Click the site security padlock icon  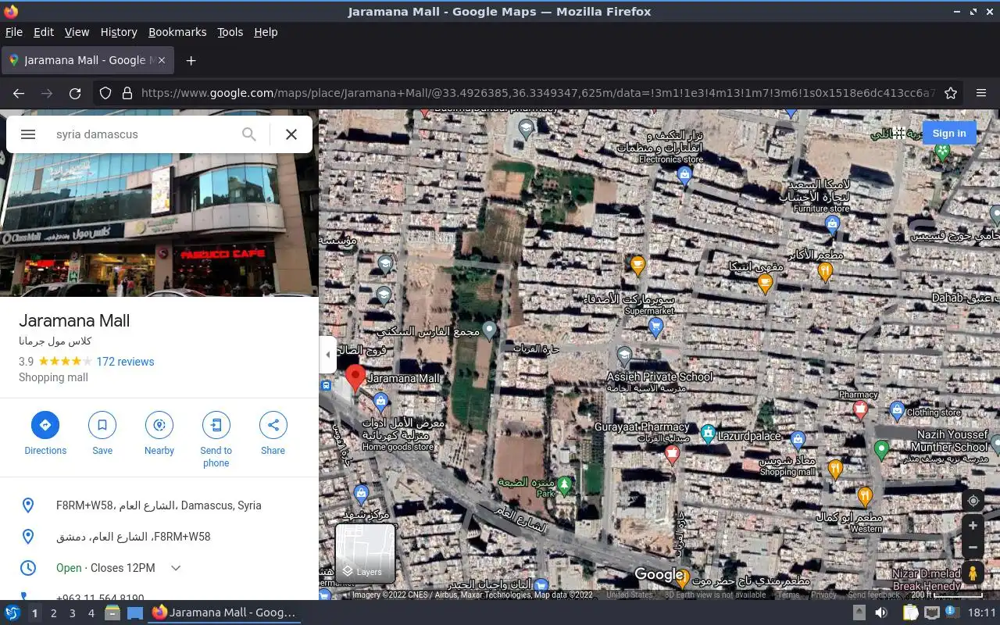coord(127,93)
